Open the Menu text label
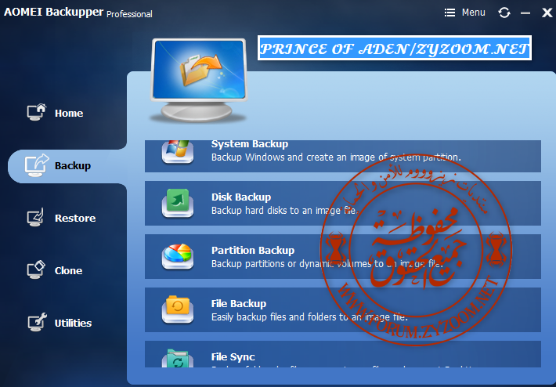This screenshot has width=556, height=387. tap(473, 13)
